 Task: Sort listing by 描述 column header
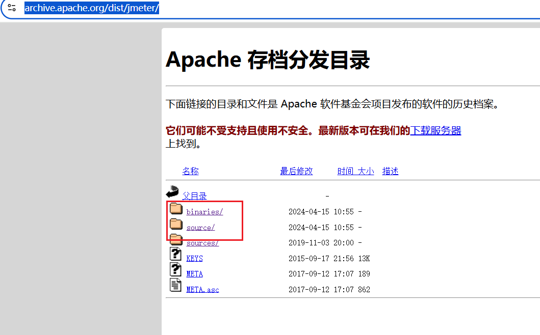390,171
